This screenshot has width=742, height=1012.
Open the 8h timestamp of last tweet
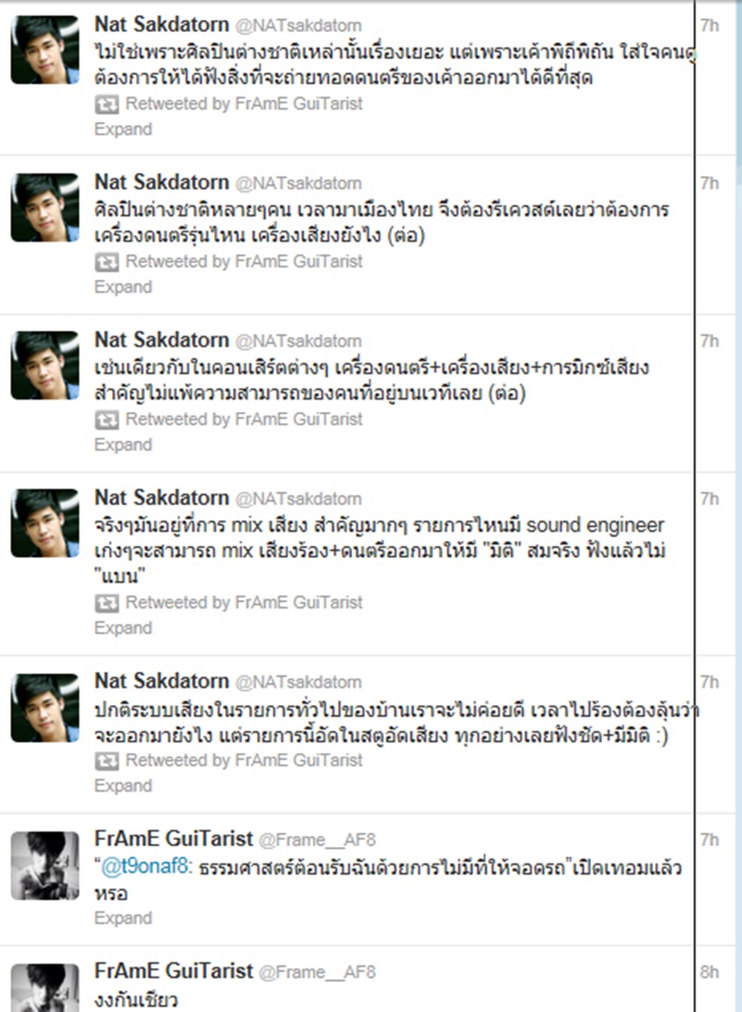click(x=710, y=972)
